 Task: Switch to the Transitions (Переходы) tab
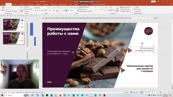pyautogui.click(x=38, y=5)
